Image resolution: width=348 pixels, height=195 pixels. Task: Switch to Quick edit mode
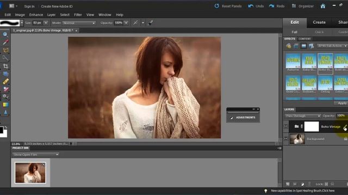(319, 32)
